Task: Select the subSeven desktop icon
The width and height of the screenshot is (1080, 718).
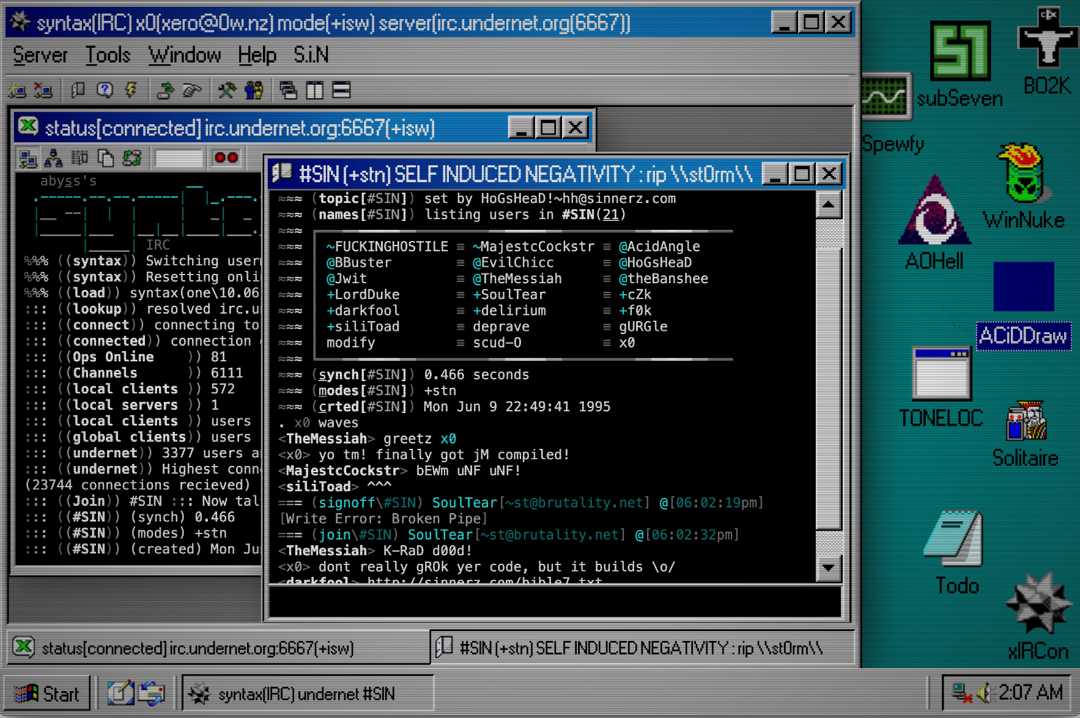Action: tap(960, 65)
